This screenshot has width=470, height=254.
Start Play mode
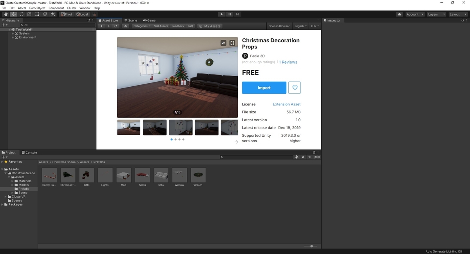pos(221,14)
